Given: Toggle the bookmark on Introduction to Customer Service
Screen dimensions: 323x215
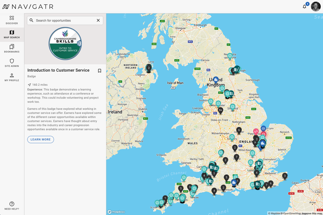Looking at the screenshot, I should 99,70.
